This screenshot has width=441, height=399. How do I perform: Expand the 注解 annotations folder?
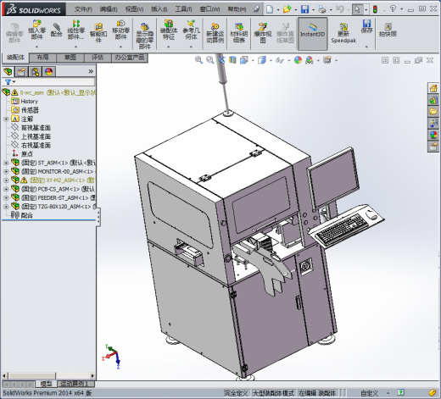[6, 119]
